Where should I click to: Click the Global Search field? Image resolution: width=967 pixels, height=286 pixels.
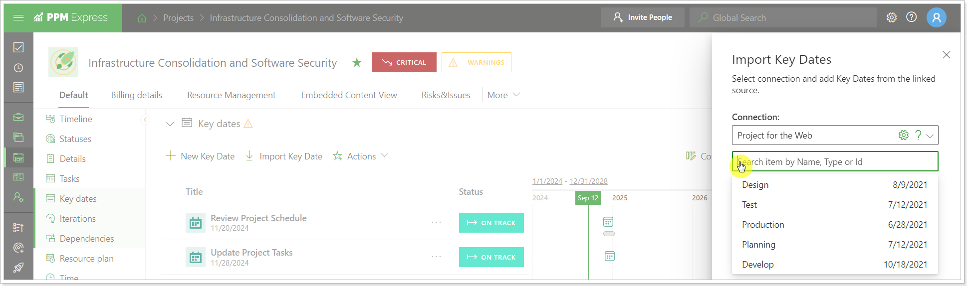(x=783, y=17)
